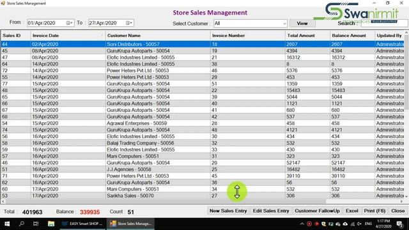Screen dimensions: 409x230
Task: Click the View button
Action: point(302,24)
